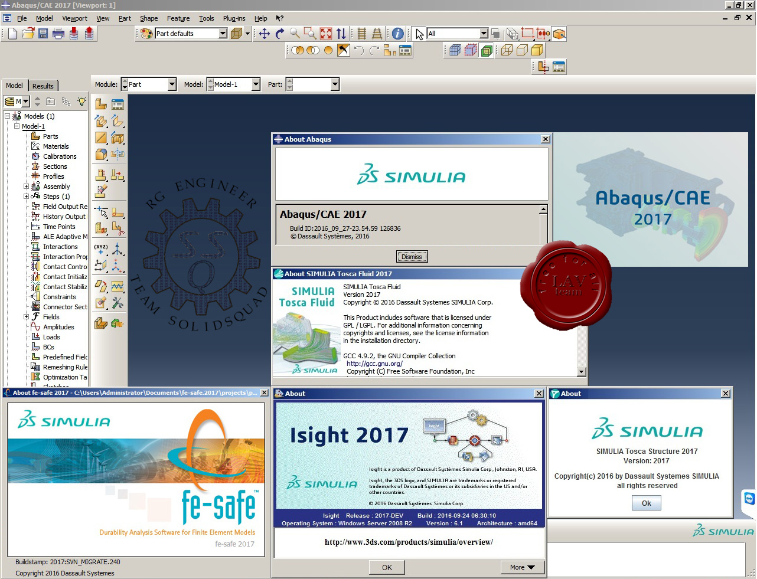Select Materials in the model tree

56,146
